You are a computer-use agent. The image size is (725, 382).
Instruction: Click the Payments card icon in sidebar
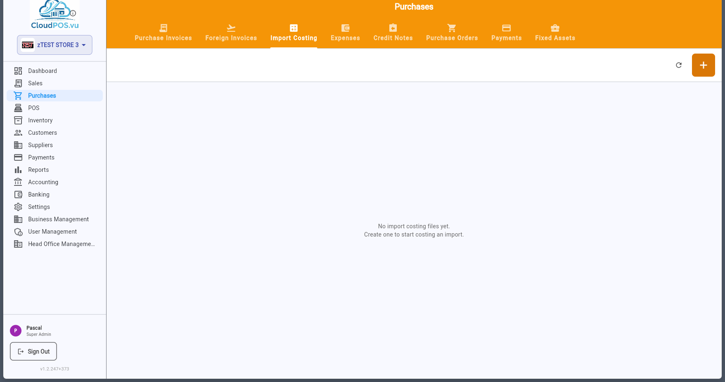[x=18, y=157]
